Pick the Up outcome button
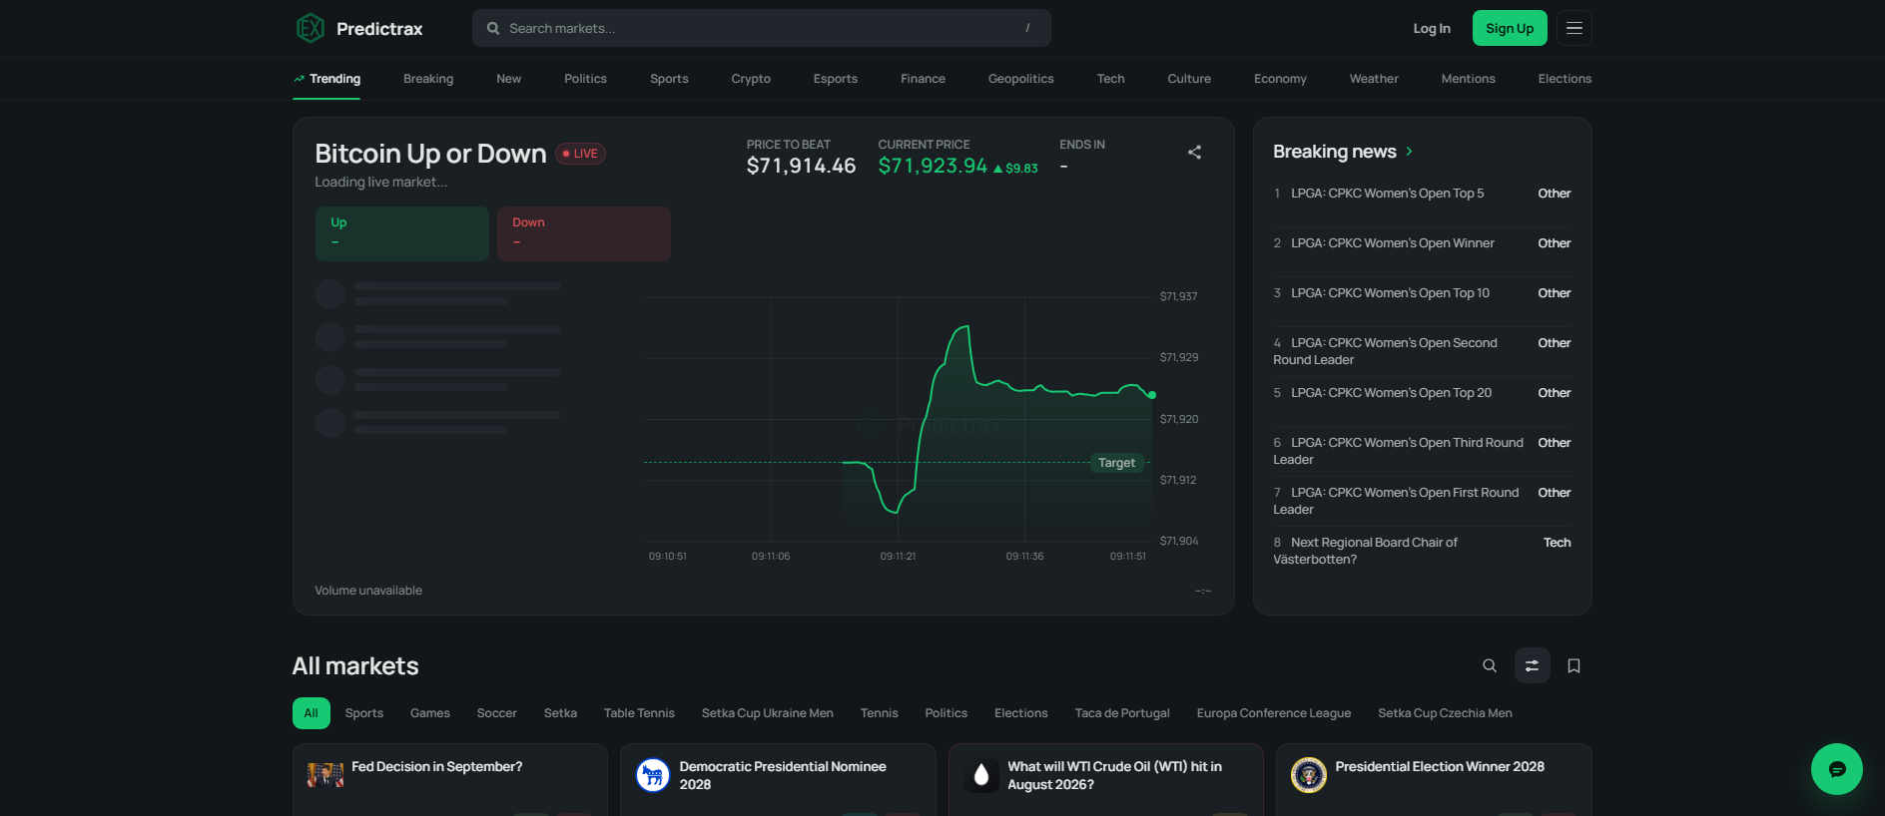The width and height of the screenshot is (1885, 816). click(402, 233)
